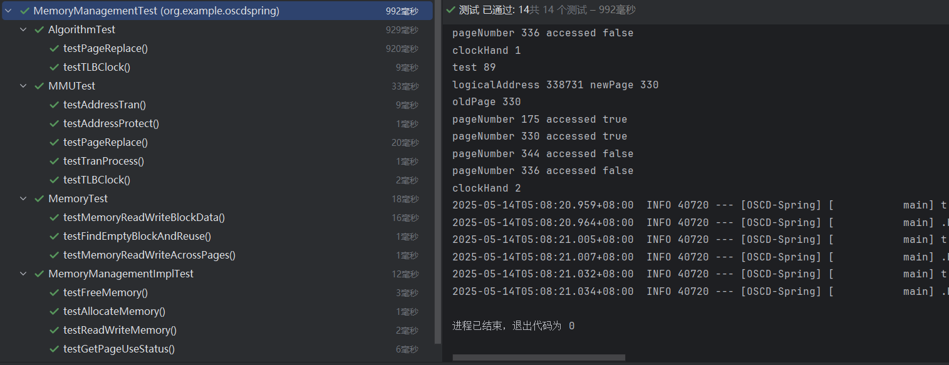Click the green check icon beside testTranProcess()
949x365 pixels.
(x=54, y=161)
